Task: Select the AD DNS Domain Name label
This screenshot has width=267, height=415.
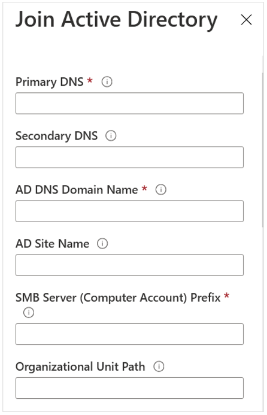Action: (77, 190)
